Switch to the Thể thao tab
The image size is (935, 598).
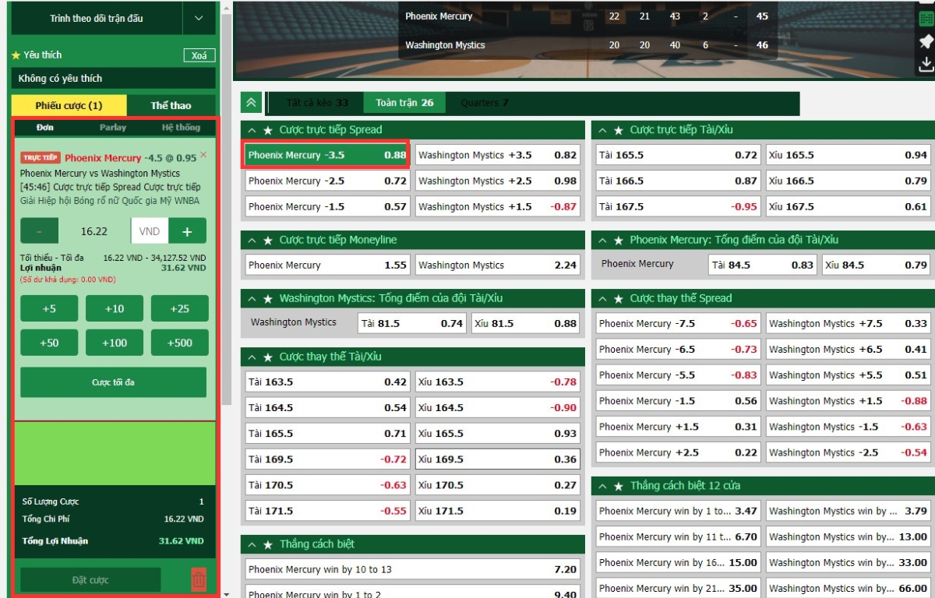[x=171, y=105]
